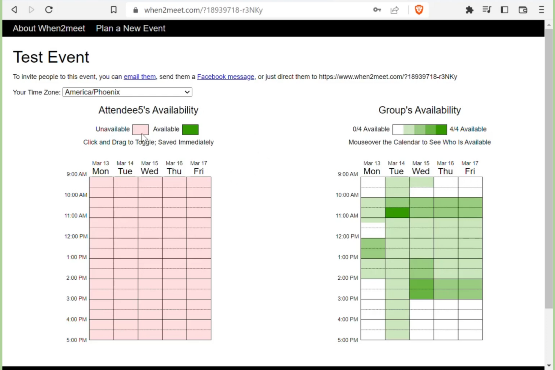Click the browser forward arrow
Screen dimensions: 555x370
click(x=31, y=10)
